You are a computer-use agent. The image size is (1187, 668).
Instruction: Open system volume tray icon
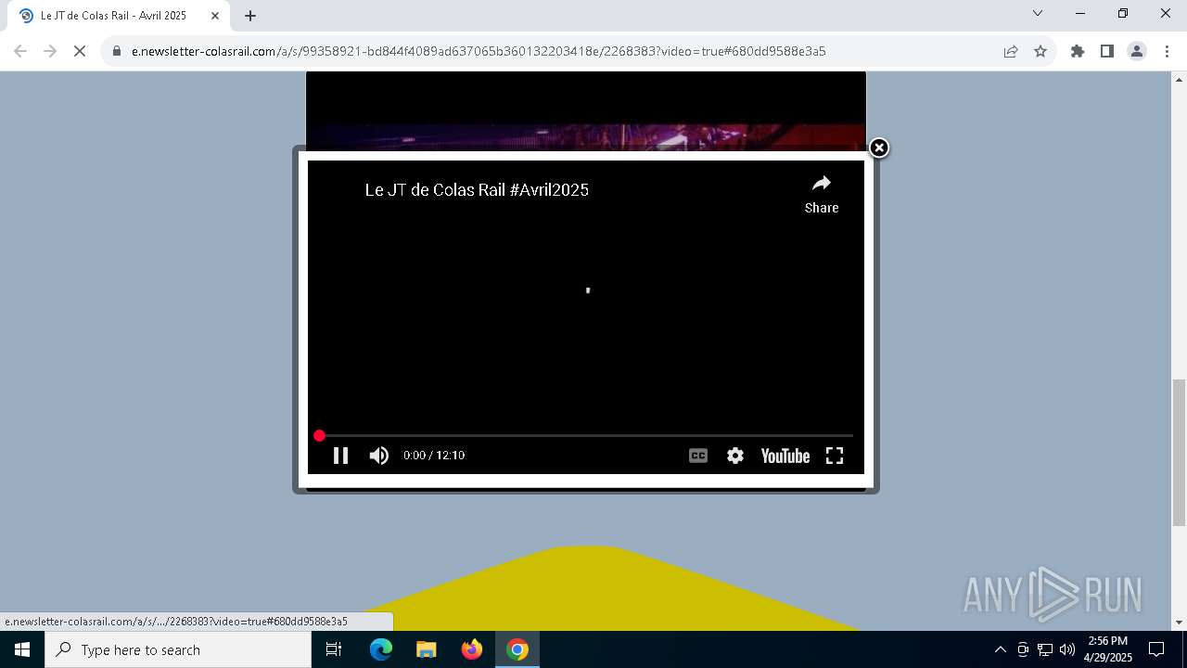point(1067,649)
